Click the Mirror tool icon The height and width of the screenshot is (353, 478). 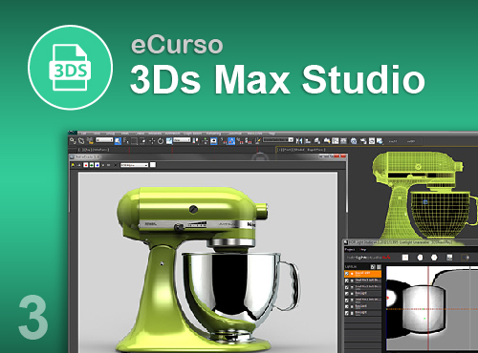299,140
